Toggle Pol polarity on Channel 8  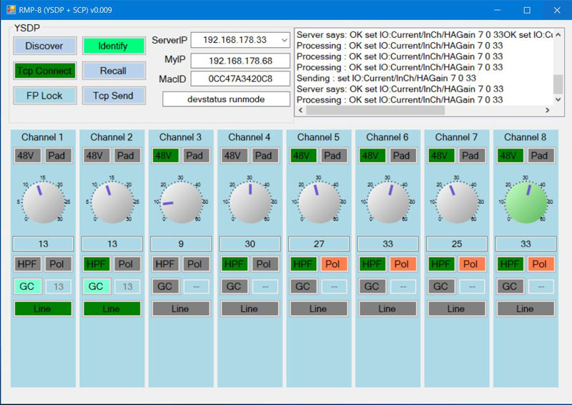[x=541, y=264]
